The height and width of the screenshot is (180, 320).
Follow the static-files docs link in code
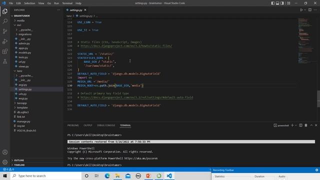coord(126,46)
